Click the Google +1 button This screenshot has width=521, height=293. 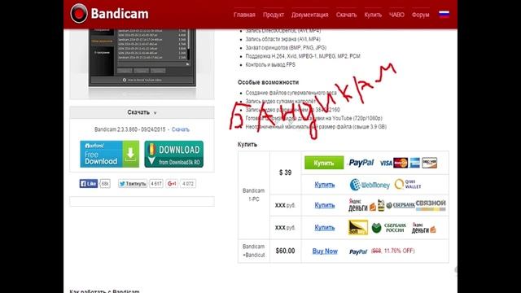(172, 184)
